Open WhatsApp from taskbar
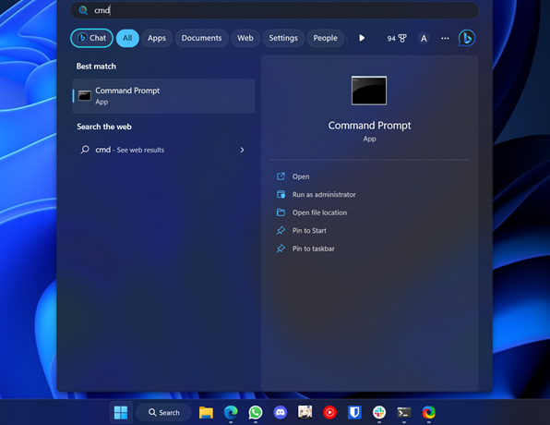The width and height of the screenshot is (550, 425). tap(256, 412)
